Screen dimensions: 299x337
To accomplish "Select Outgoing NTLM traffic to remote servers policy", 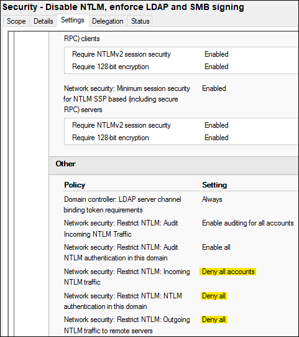I will pos(127,325).
